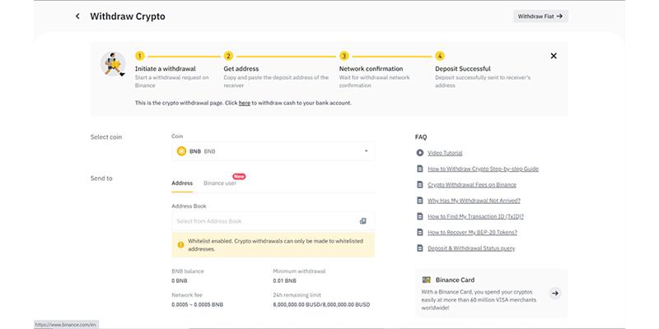Click the '0.01 BNB' minimum withdrawal value
659x329 pixels.
pos(284,280)
